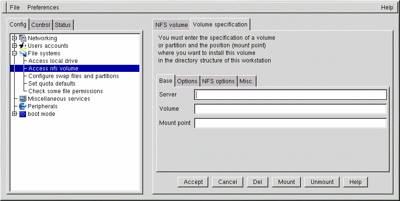Screen dimensions: 400x201
Task: Collapse the File systems tree node
Action: [15, 53]
